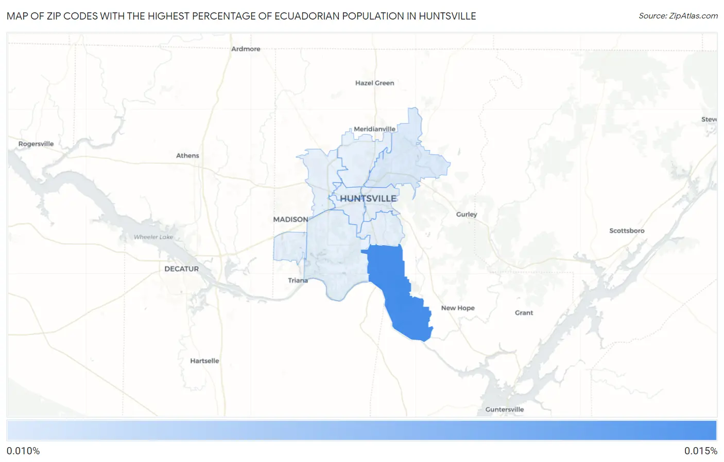Click the Meridianville label
Screen dimensions: 724x462
point(374,129)
